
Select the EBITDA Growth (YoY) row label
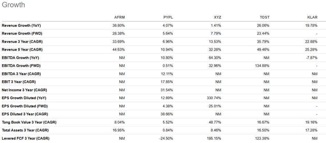point(20,58)
